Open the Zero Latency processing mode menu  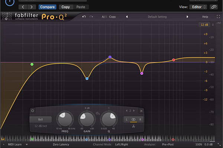61,144
